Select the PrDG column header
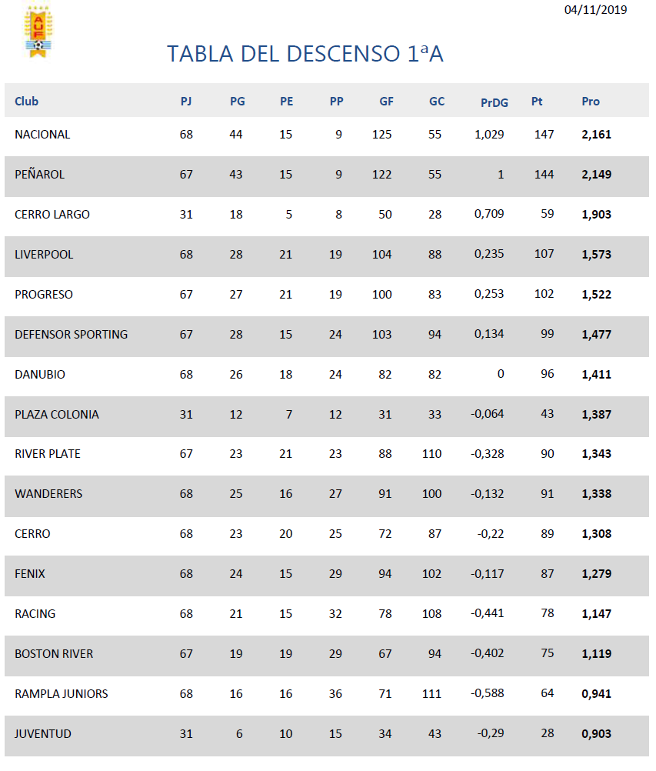 tap(494, 103)
